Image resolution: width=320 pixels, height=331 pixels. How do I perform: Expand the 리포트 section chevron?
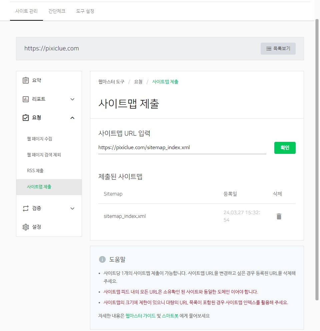[x=72, y=99]
